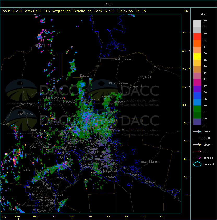Click the white 30HM arrow in legend
Image resolution: width=217 pixels, height=220 pixels.
click(197, 138)
